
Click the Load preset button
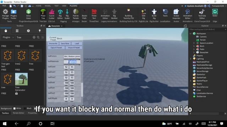pos(77,43)
